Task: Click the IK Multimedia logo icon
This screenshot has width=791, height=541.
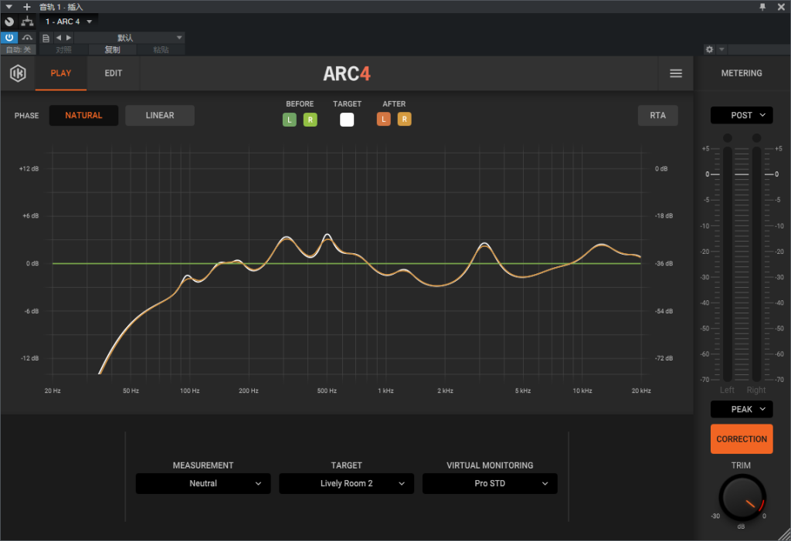Action: coord(19,73)
